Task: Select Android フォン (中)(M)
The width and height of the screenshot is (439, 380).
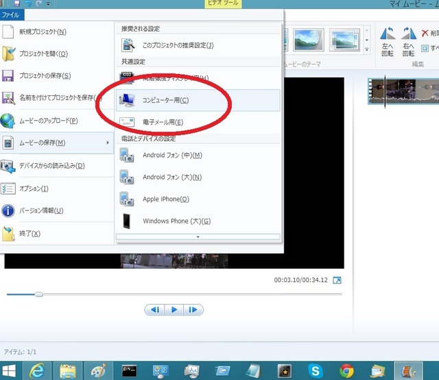Action: tap(198, 155)
